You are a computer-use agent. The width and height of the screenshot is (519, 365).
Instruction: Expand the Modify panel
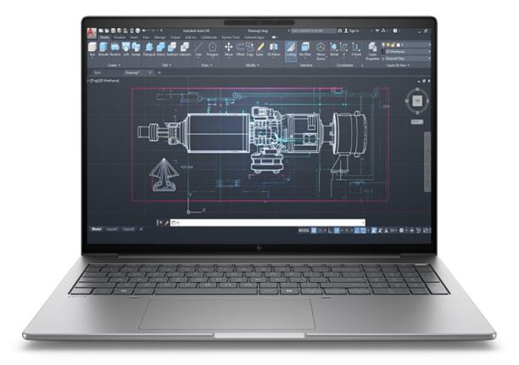pyautogui.click(x=252, y=65)
